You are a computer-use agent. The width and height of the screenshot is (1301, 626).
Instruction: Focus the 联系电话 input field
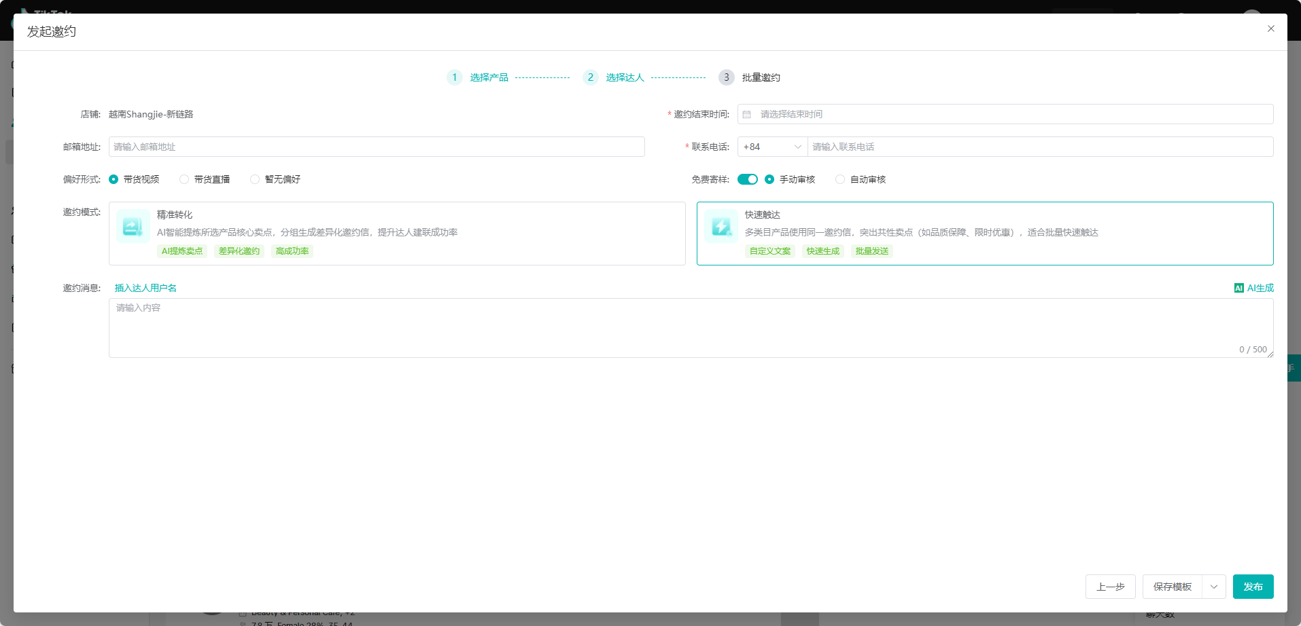pos(1041,147)
